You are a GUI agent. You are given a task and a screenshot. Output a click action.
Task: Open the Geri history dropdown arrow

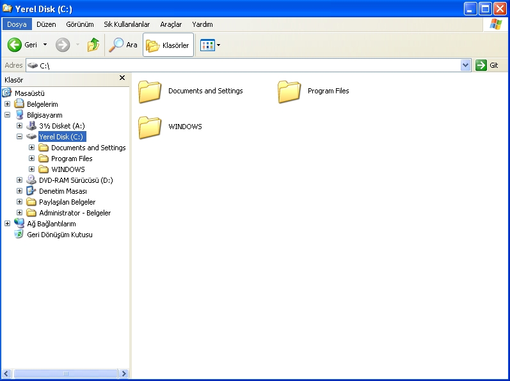(x=45, y=45)
